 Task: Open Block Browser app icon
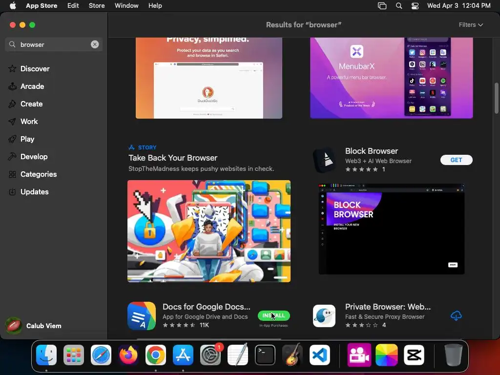(324, 160)
